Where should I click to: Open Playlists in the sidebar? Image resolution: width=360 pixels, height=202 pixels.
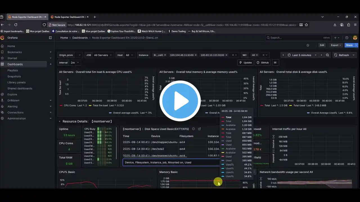(x=13, y=70)
